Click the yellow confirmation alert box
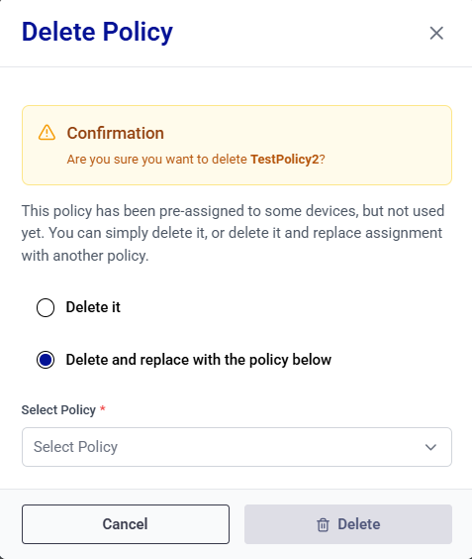472x559 pixels. [236, 145]
